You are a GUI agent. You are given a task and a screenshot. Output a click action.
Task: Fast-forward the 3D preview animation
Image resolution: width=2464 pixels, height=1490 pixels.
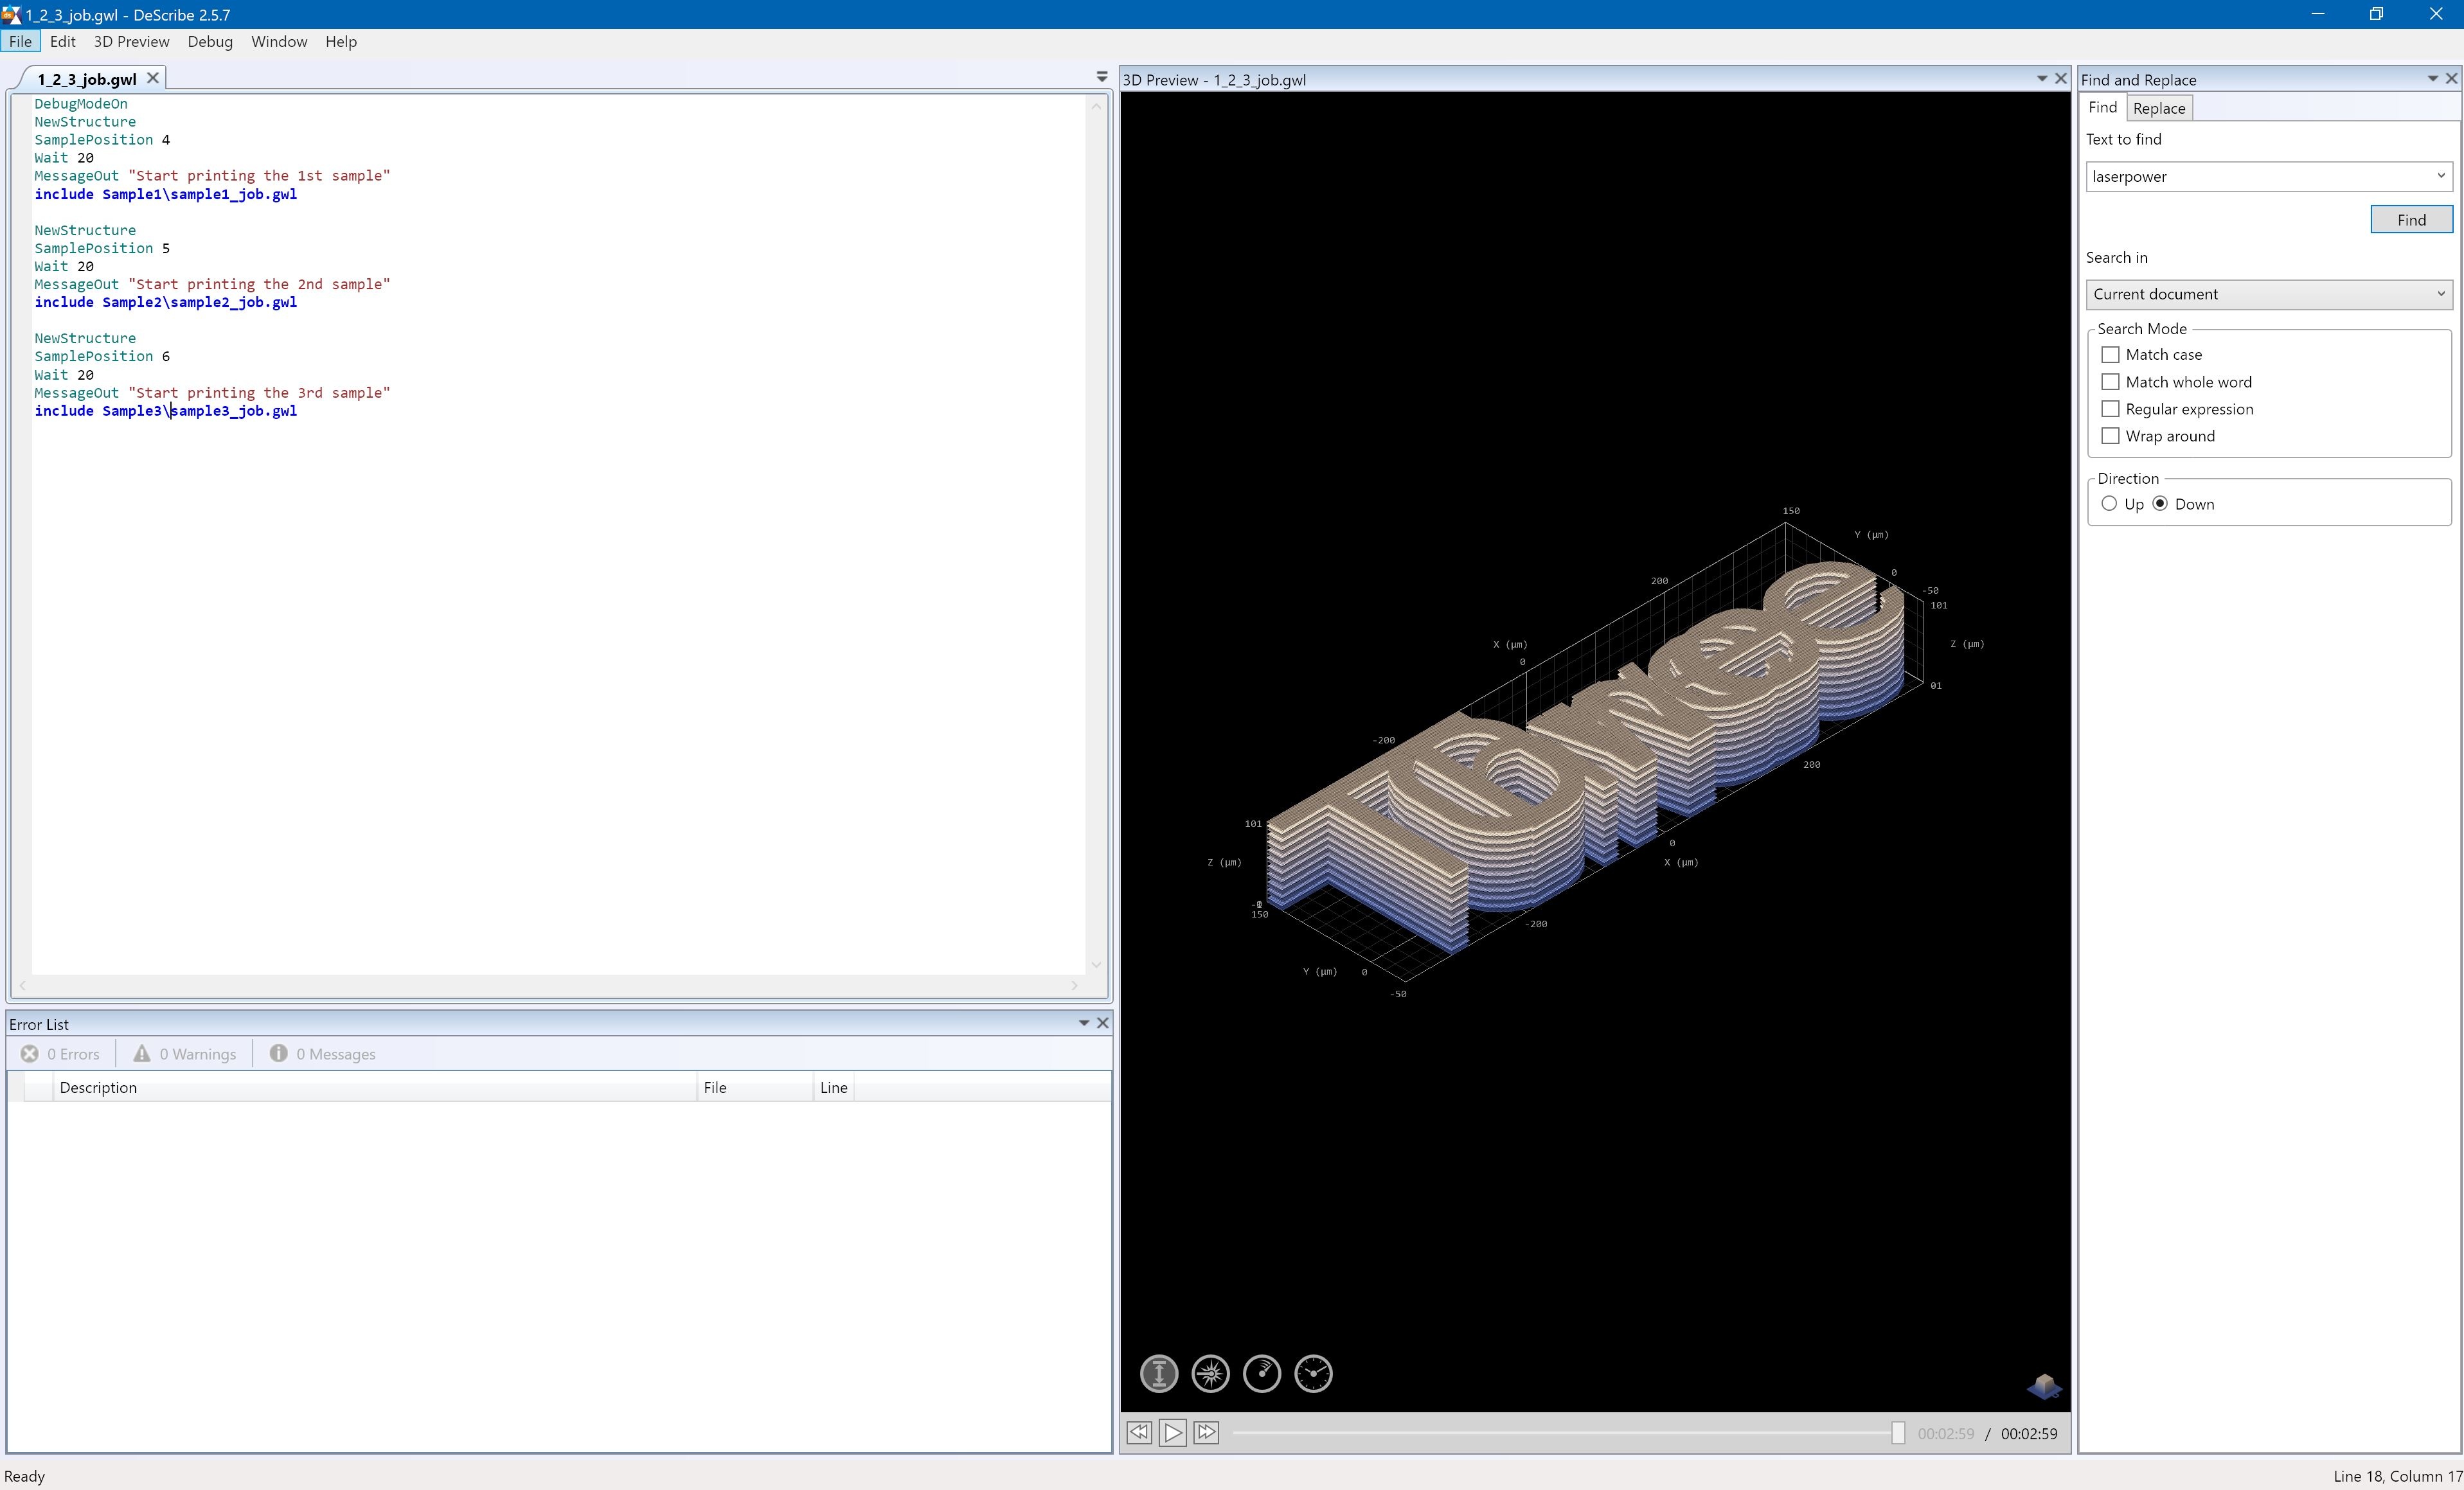pyautogui.click(x=1207, y=1433)
